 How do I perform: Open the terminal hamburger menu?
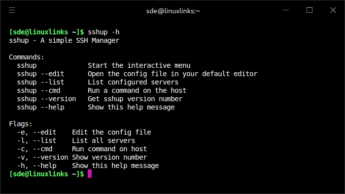12,10
